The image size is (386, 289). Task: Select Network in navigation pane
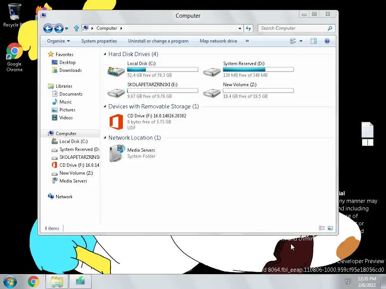(64, 196)
